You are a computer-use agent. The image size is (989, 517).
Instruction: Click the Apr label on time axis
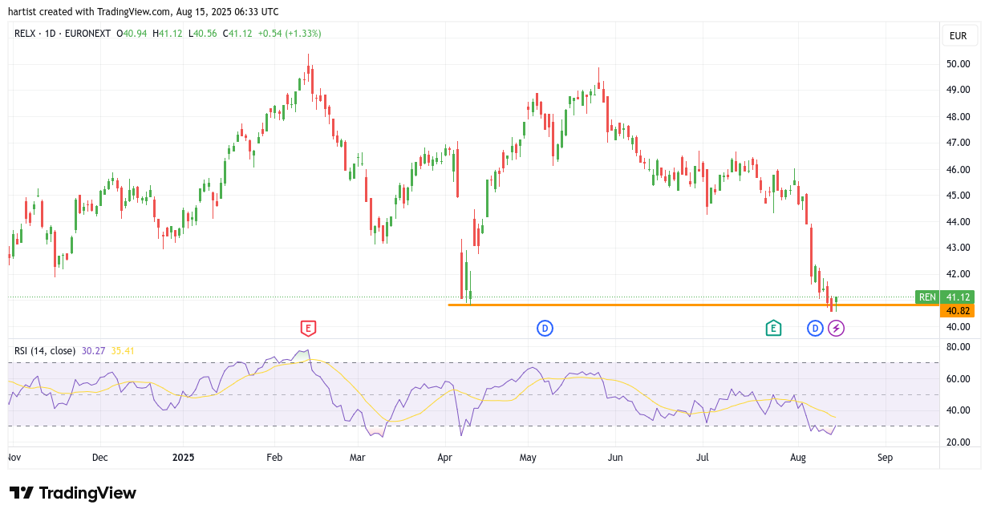[446, 458]
